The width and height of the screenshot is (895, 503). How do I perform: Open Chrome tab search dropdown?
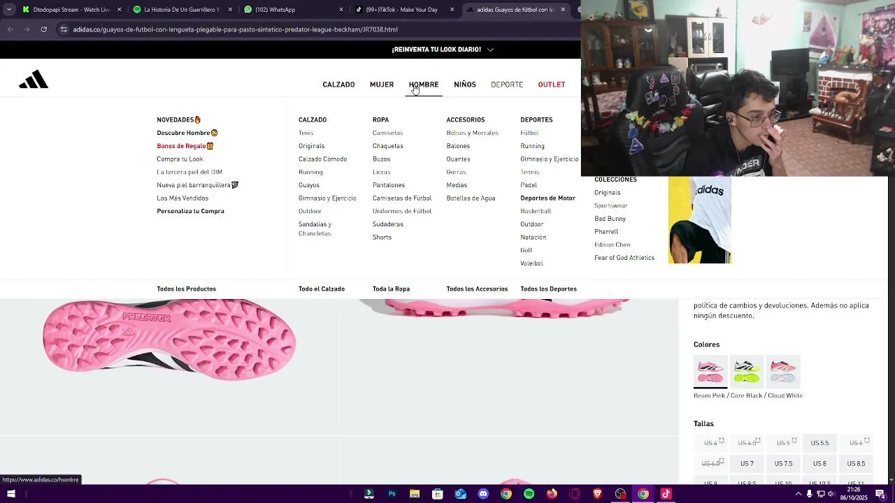tap(8, 10)
